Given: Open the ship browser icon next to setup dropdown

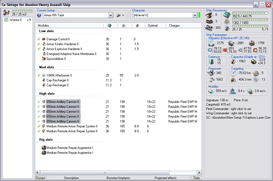Looking at the screenshot, I should pos(119,15).
